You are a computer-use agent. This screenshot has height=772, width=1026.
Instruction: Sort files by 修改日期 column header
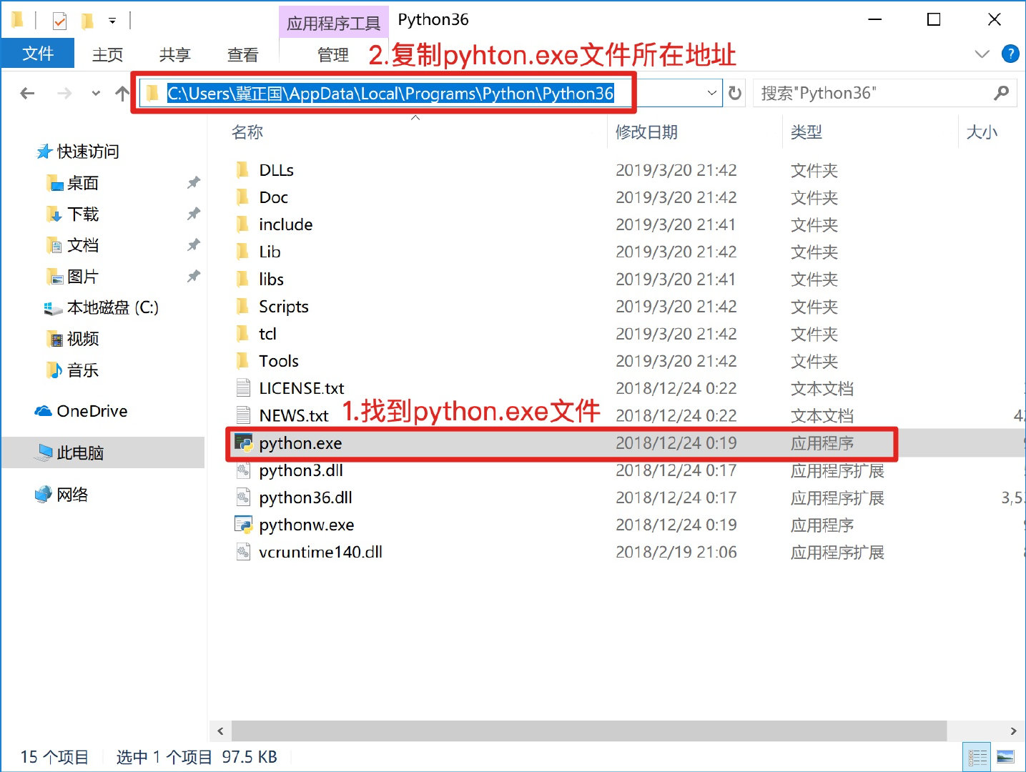point(646,132)
